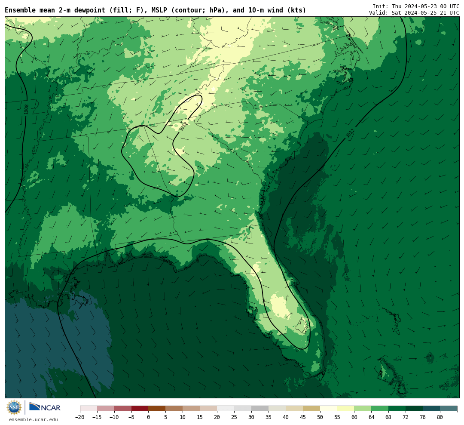
Task: Pick the -20 to -15 colorbar swatch
Action: pos(89,409)
